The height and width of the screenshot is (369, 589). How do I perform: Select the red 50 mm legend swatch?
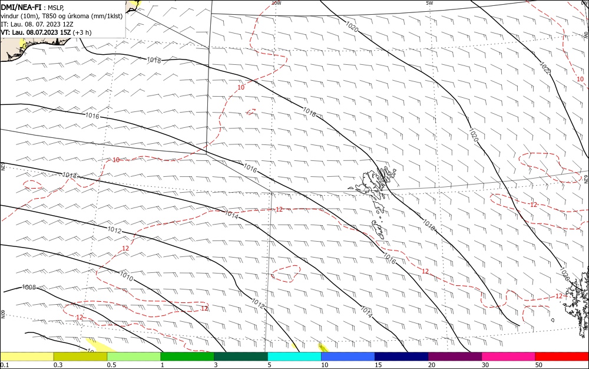pos(562,357)
